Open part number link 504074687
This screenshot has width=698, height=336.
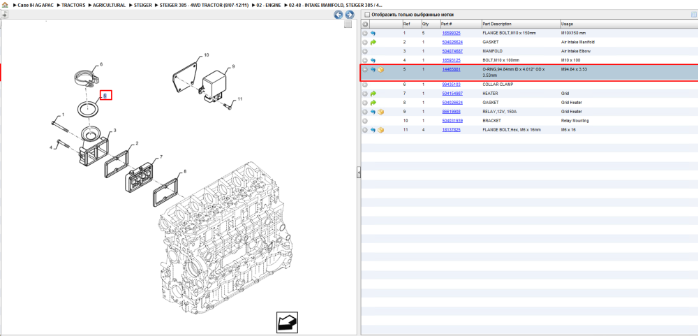click(452, 51)
